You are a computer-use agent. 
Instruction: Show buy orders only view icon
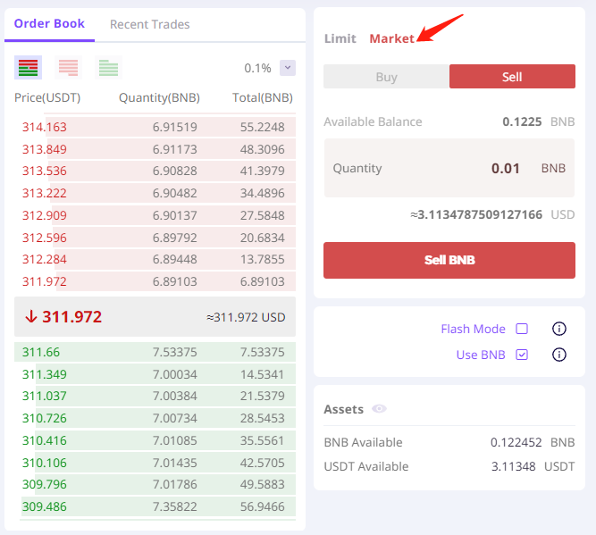[x=108, y=68]
